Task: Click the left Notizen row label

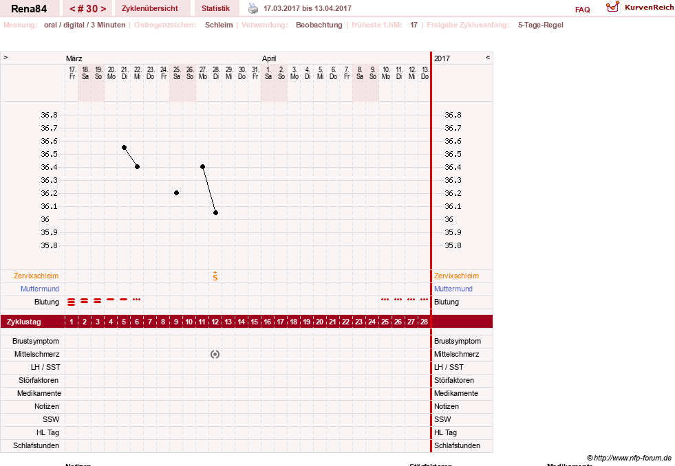Action: pyautogui.click(x=47, y=406)
